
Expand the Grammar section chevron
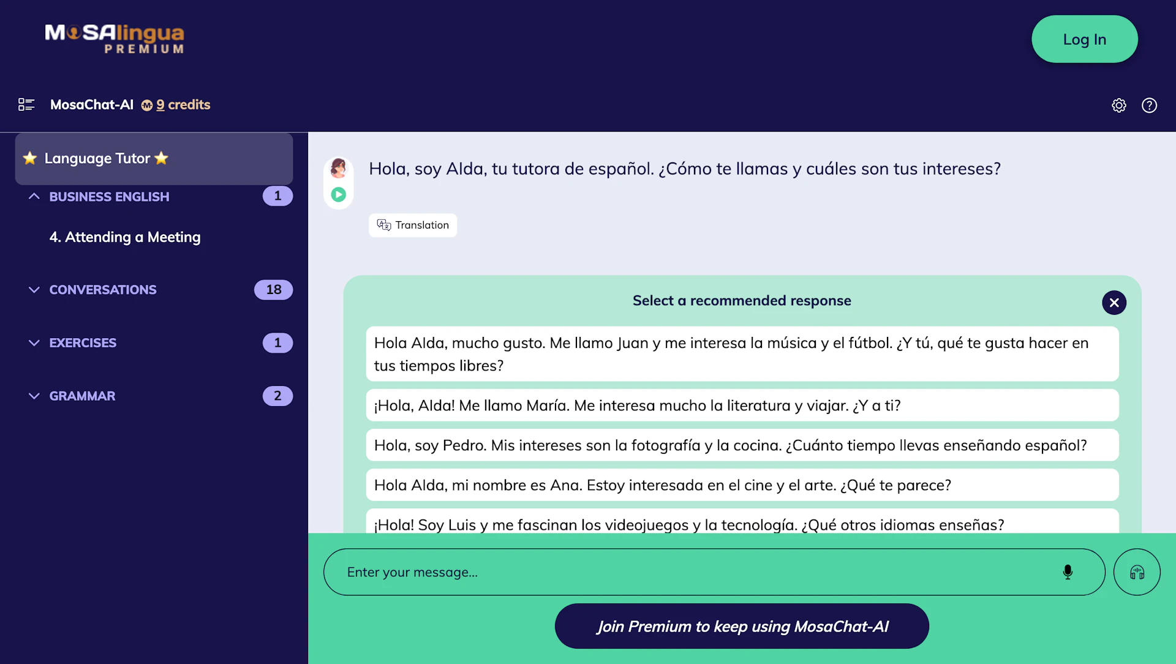[34, 396]
